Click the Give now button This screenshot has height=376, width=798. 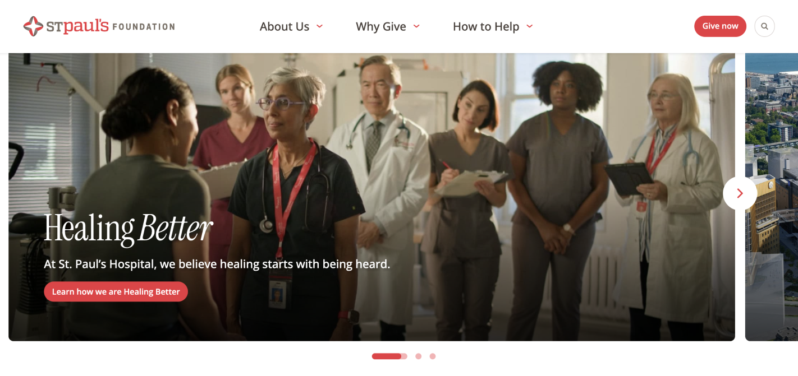720,26
